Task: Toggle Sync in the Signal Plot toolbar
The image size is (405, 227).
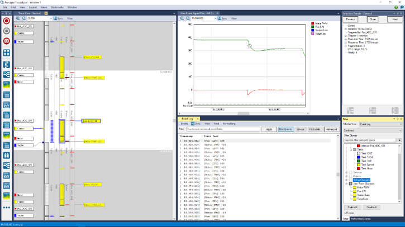Action: [x=222, y=18]
